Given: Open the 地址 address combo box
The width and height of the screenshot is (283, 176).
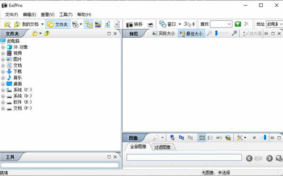Looking at the screenshot, I should [275, 24].
